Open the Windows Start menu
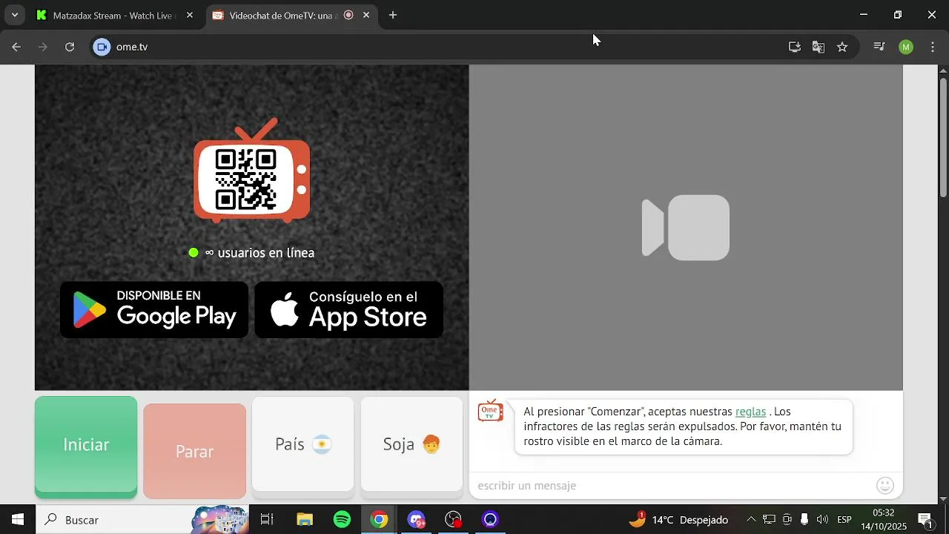Viewport: 949px width, 534px height. pos(17,520)
